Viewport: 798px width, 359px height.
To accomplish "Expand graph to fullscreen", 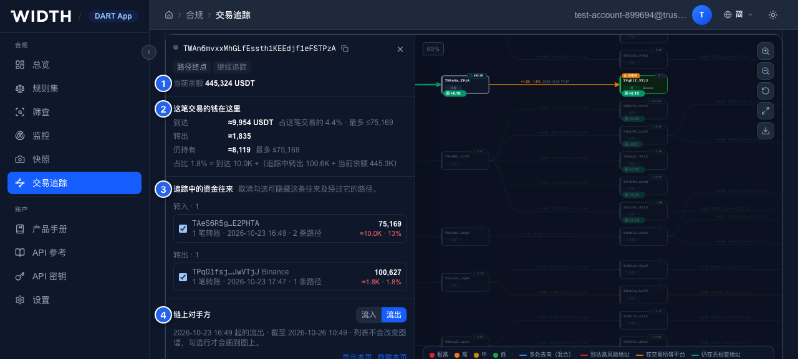I will pos(766,111).
